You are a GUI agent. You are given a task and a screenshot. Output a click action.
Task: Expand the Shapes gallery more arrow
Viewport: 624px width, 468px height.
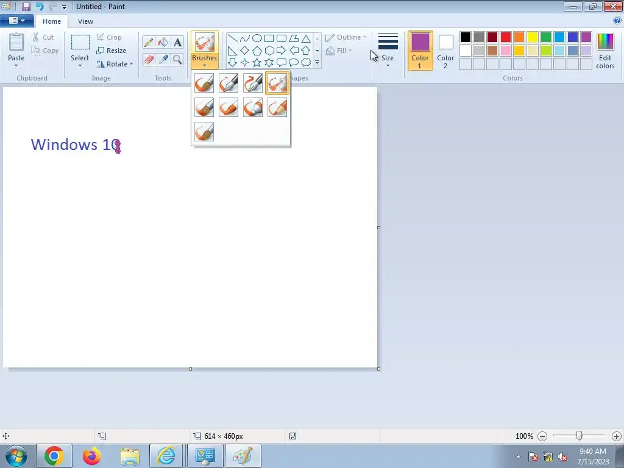[317, 63]
